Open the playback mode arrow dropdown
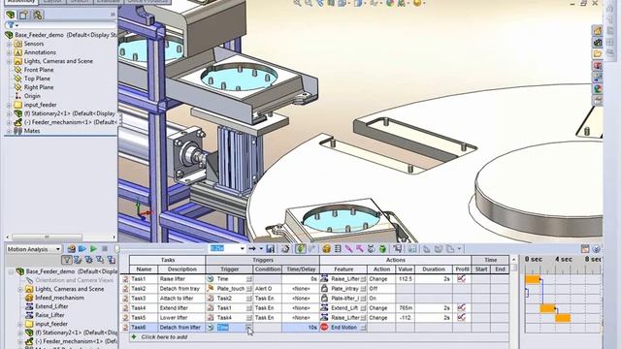This screenshot has width=621, height=349. point(261,249)
